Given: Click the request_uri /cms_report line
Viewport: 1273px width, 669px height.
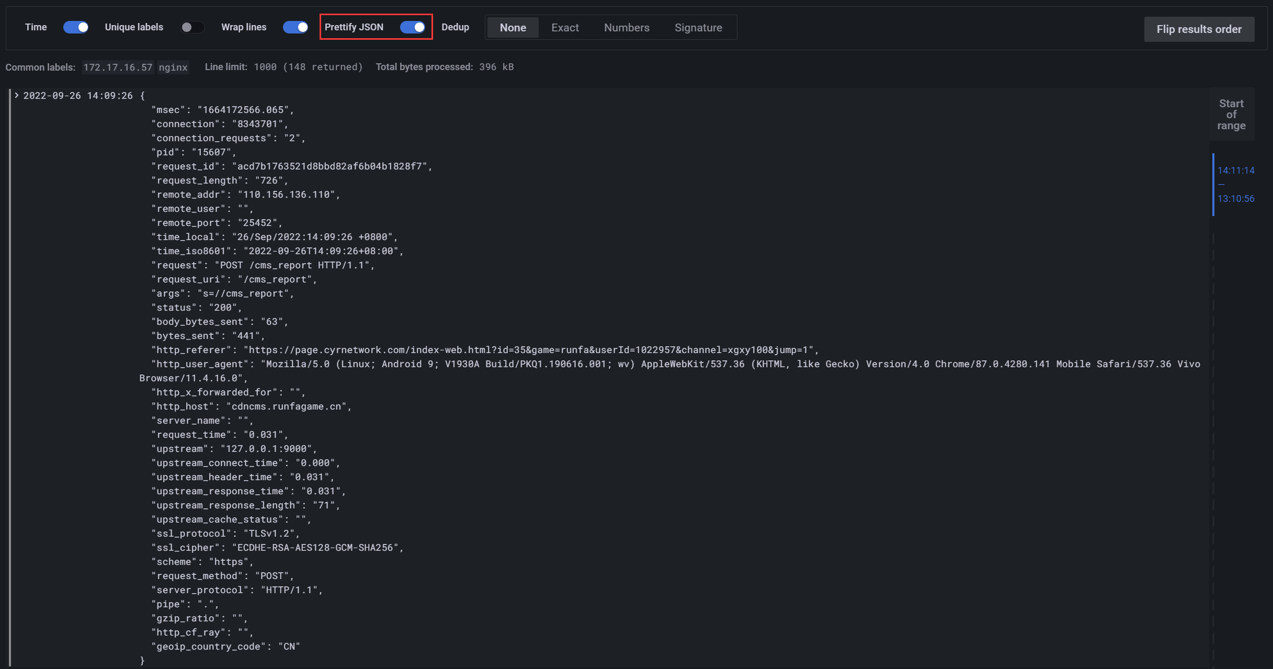Looking at the screenshot, I should tap(234, 279).
